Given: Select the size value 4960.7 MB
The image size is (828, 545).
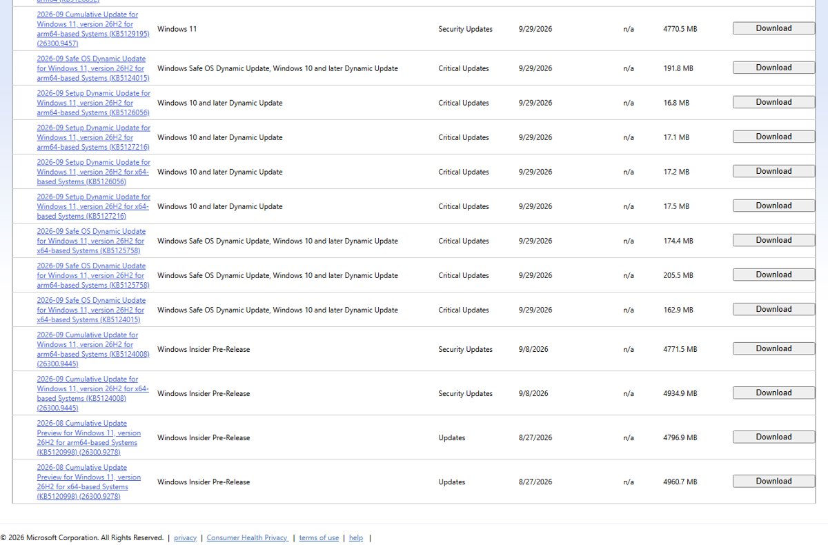Looking at the screenshot, I should pos(680,482).
